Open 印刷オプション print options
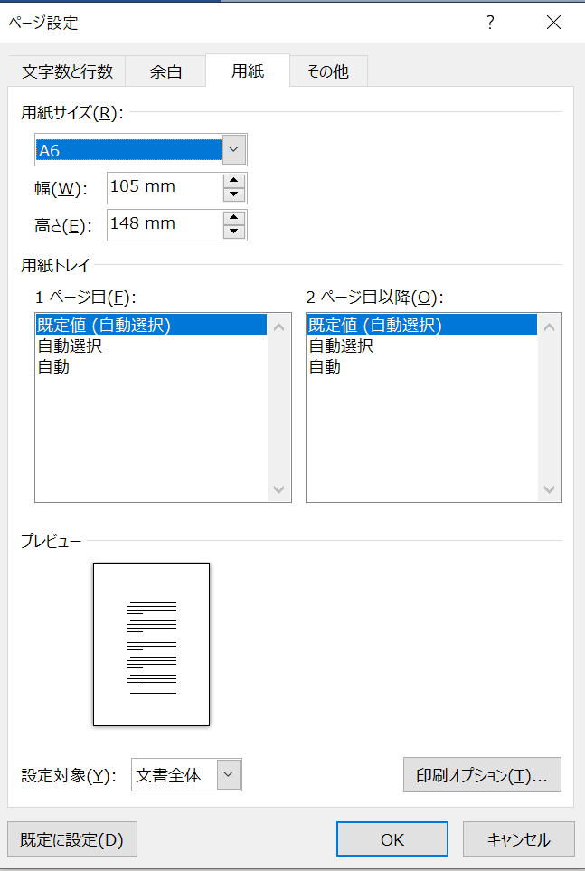This screenshot has height=871, width=585. click(x=482, y=775)
